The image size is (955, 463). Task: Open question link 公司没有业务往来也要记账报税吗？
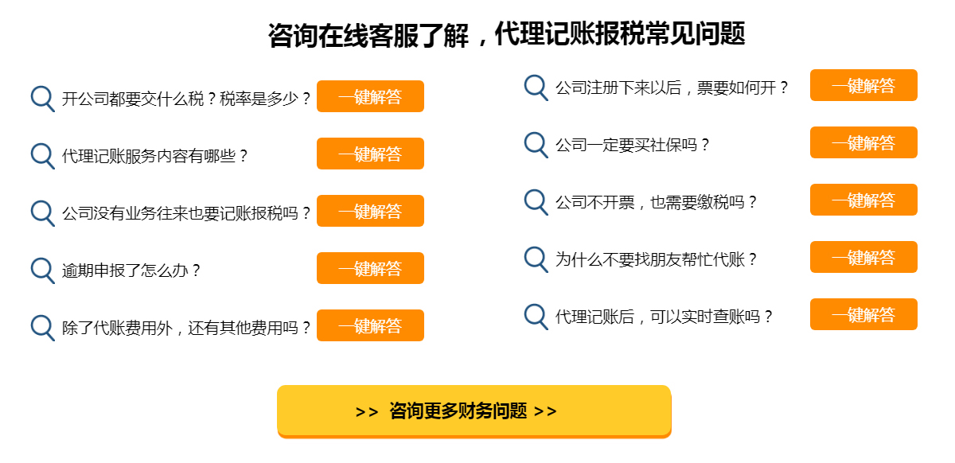click(186, 213)
